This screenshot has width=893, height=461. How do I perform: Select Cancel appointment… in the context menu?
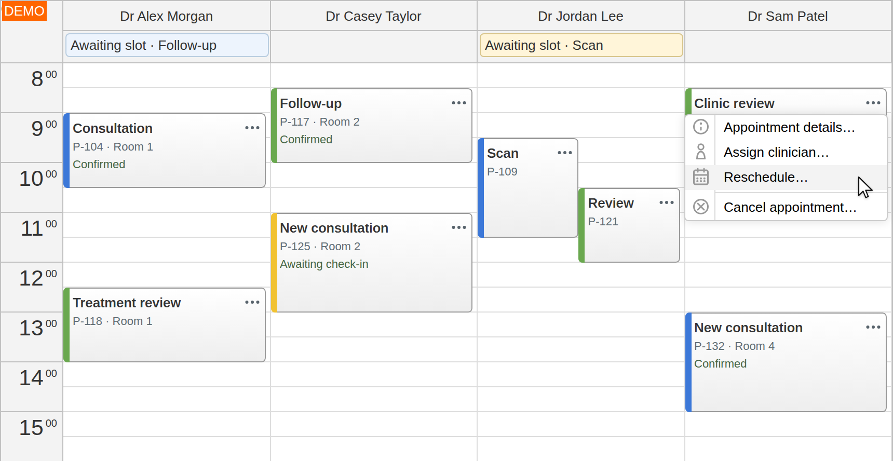click(x=786, y=207)
